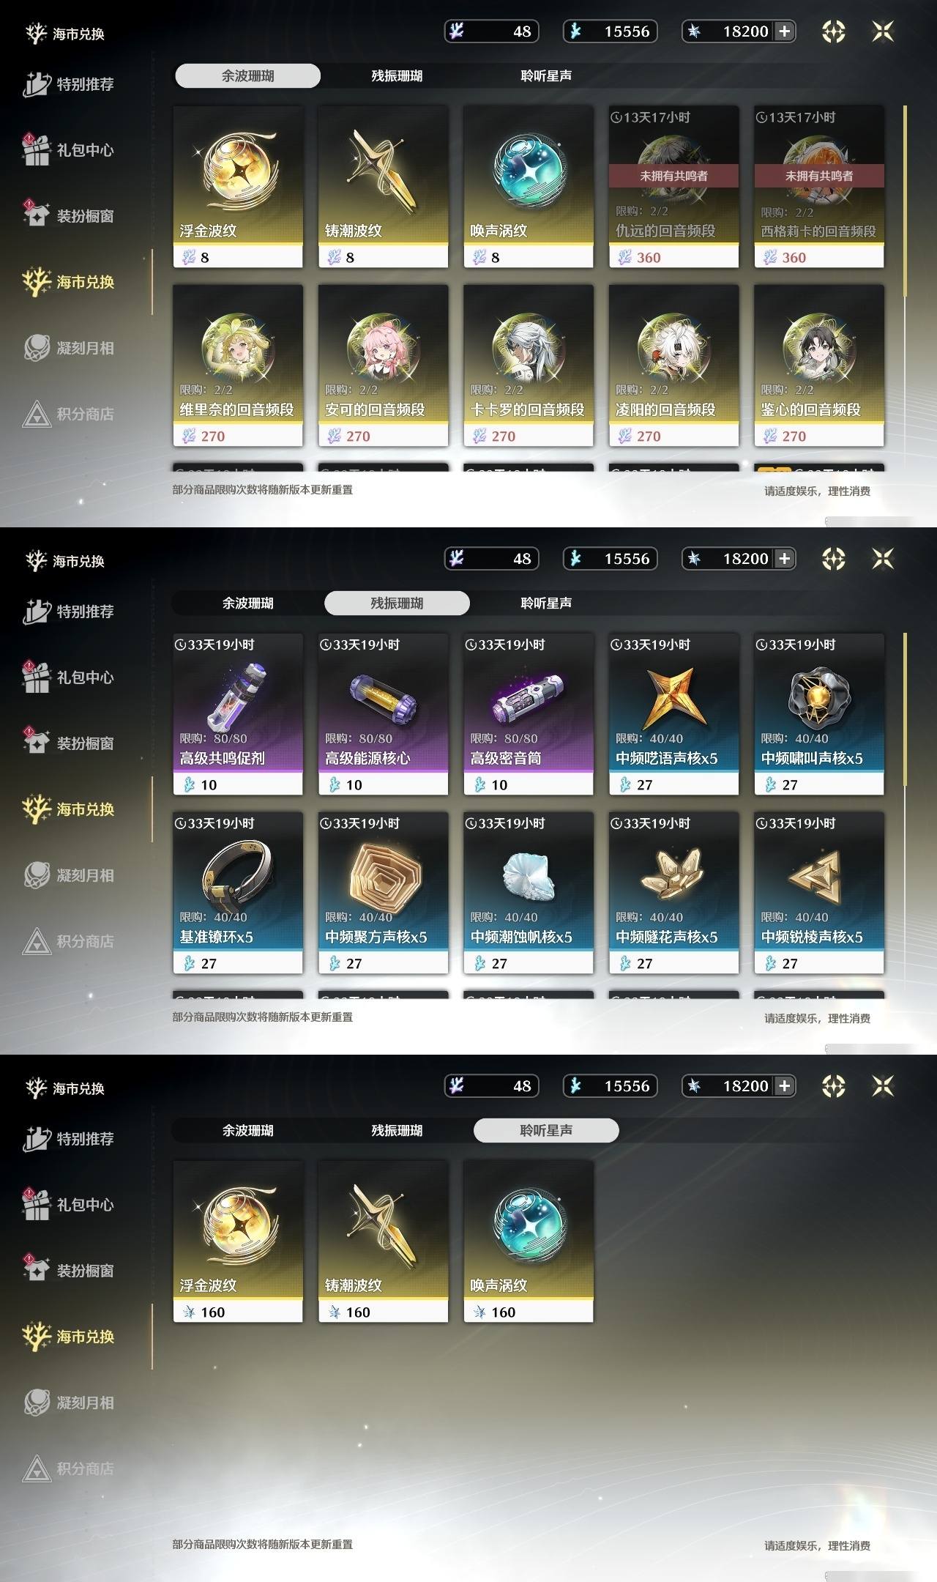Pick the 高级能源核心 yellow capsule item
The image size is (937, 1582).
(x=383, y=714)
